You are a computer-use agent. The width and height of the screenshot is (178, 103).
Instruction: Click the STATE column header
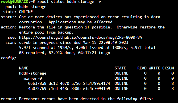[120, 68]
